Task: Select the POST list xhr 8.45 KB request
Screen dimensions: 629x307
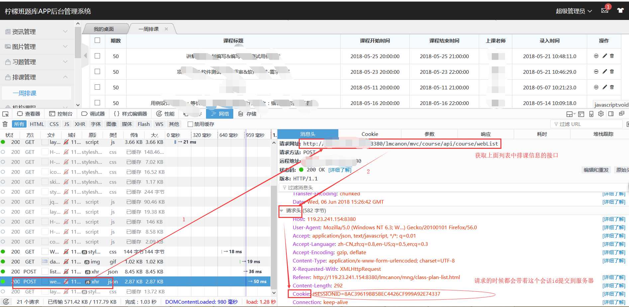Action: [x=135, y=271]
